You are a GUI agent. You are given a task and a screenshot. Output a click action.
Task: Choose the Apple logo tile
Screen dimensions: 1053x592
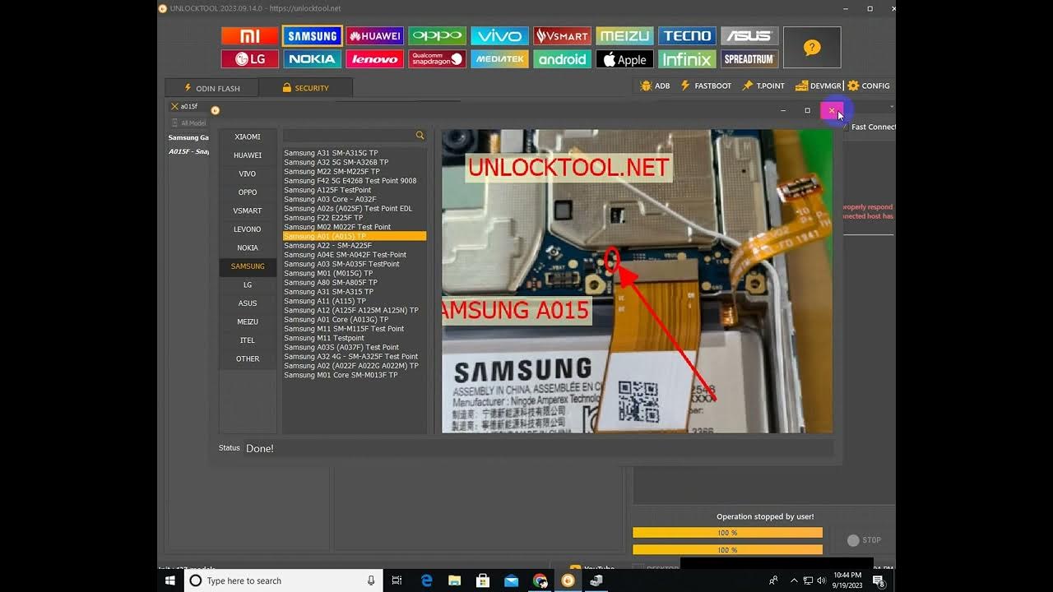[x=624, y=59]
